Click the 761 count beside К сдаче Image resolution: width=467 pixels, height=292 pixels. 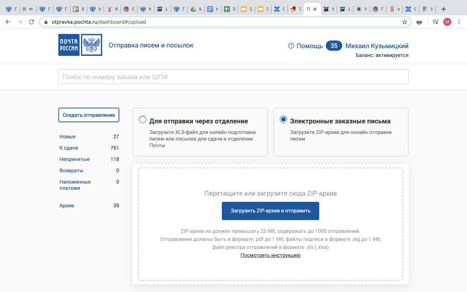[115, 148]
